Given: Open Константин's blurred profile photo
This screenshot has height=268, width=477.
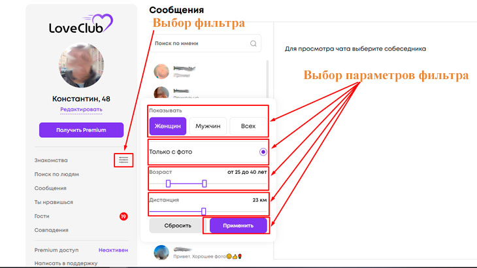Looking at the screenshot, I should (81, 65).
